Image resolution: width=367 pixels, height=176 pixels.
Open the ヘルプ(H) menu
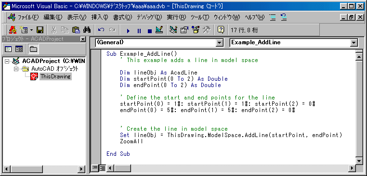coord(255,17)
